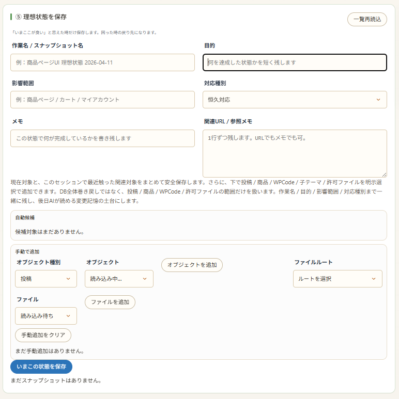Viewport: 399px width, 399px height.
Task: Click the ⑤ 理想状態を保存 heading text
Action: pos(41,17)
